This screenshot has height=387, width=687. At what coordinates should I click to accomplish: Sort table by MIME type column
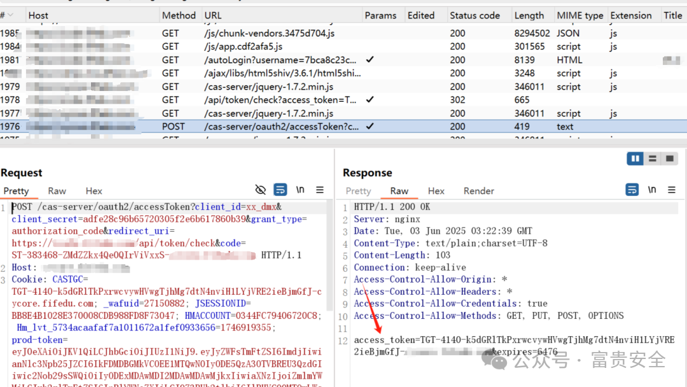coord(579,15)
